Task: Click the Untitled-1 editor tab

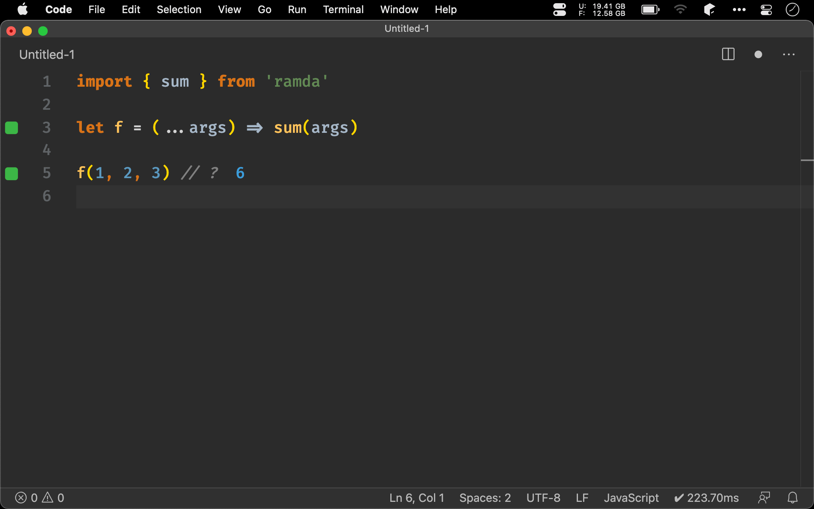Action: coord(47,54)
